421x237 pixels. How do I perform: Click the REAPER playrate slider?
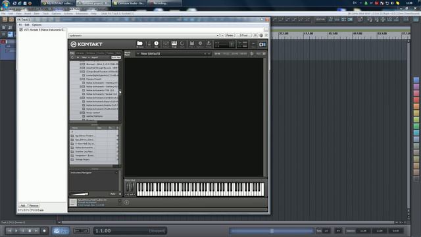[272, 231]
